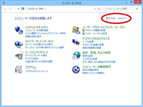Open プログラムのアンインストール link

[37, 71]
